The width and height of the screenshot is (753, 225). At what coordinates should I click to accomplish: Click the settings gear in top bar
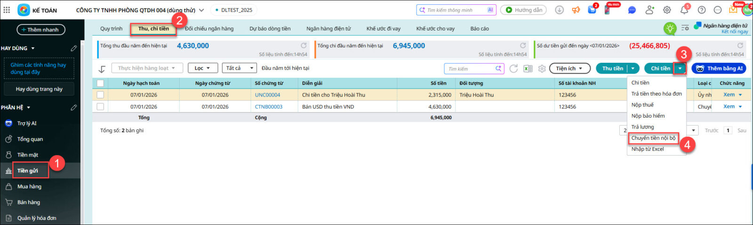(x=667, y=10)
